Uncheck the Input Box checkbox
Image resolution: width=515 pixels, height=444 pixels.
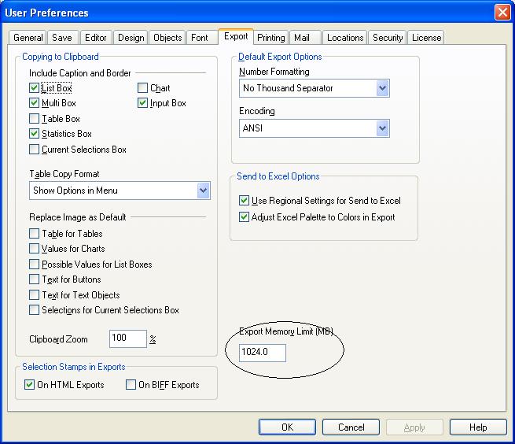[x=142, y=103]
